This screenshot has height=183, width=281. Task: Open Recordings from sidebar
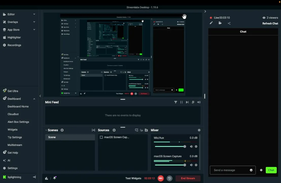tap(14, 45)
